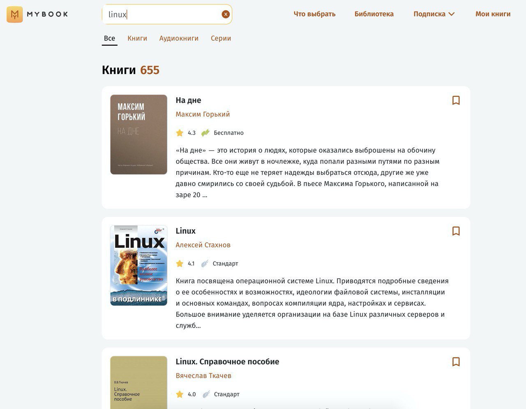
Task: Switch to the Серии tab
Action: tap(221, 38)
